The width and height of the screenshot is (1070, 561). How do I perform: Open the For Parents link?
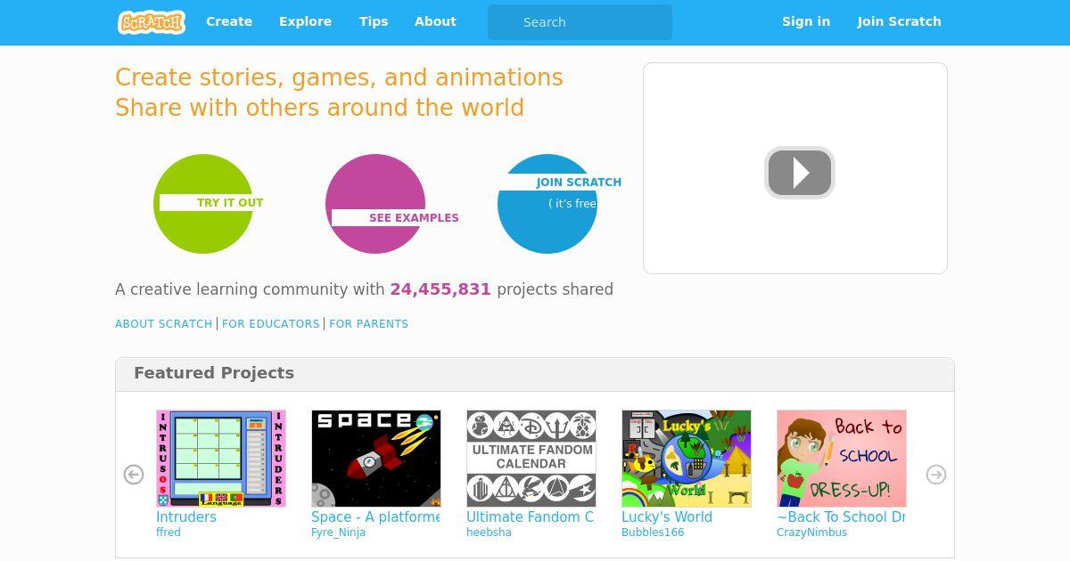[369, 324]
